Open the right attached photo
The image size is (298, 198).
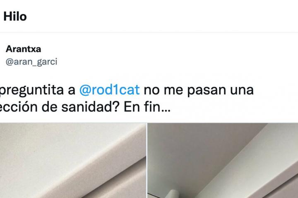(223, 160)
